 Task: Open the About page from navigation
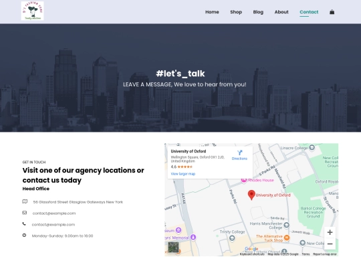coord(281,12)
